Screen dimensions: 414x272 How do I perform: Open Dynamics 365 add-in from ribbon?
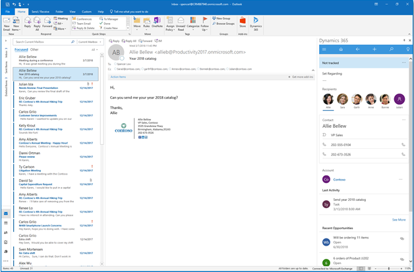(x=255, y=24)
